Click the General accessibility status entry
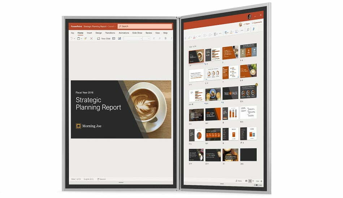The image size is (343, 198). (x=101, y=179)
